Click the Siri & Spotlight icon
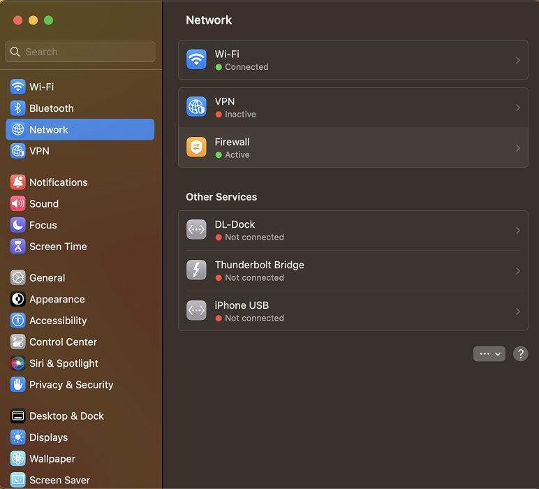The height and width of the screenshot is (489, 539). (18, 363)
